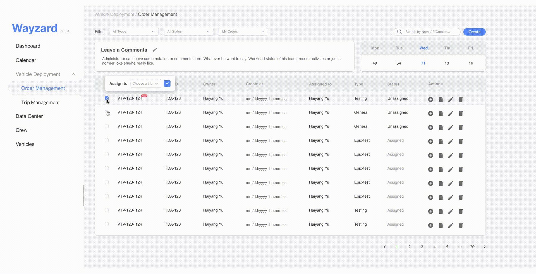The image size is (536, 274).
Task: Tick the checkbox of the fifth order row
Action: (x=107, y=154)
